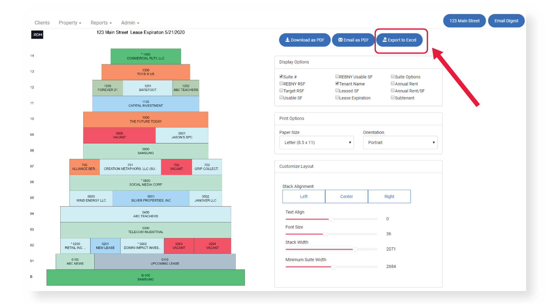548x305 pixels.
Task: Click the Email Digest button
Action: [x=506, y=21]
